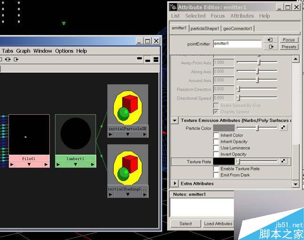Open the List menu in Attribute Editor
Image resolution: width=304 pixels, height=240 pixels.
point(176,16)
